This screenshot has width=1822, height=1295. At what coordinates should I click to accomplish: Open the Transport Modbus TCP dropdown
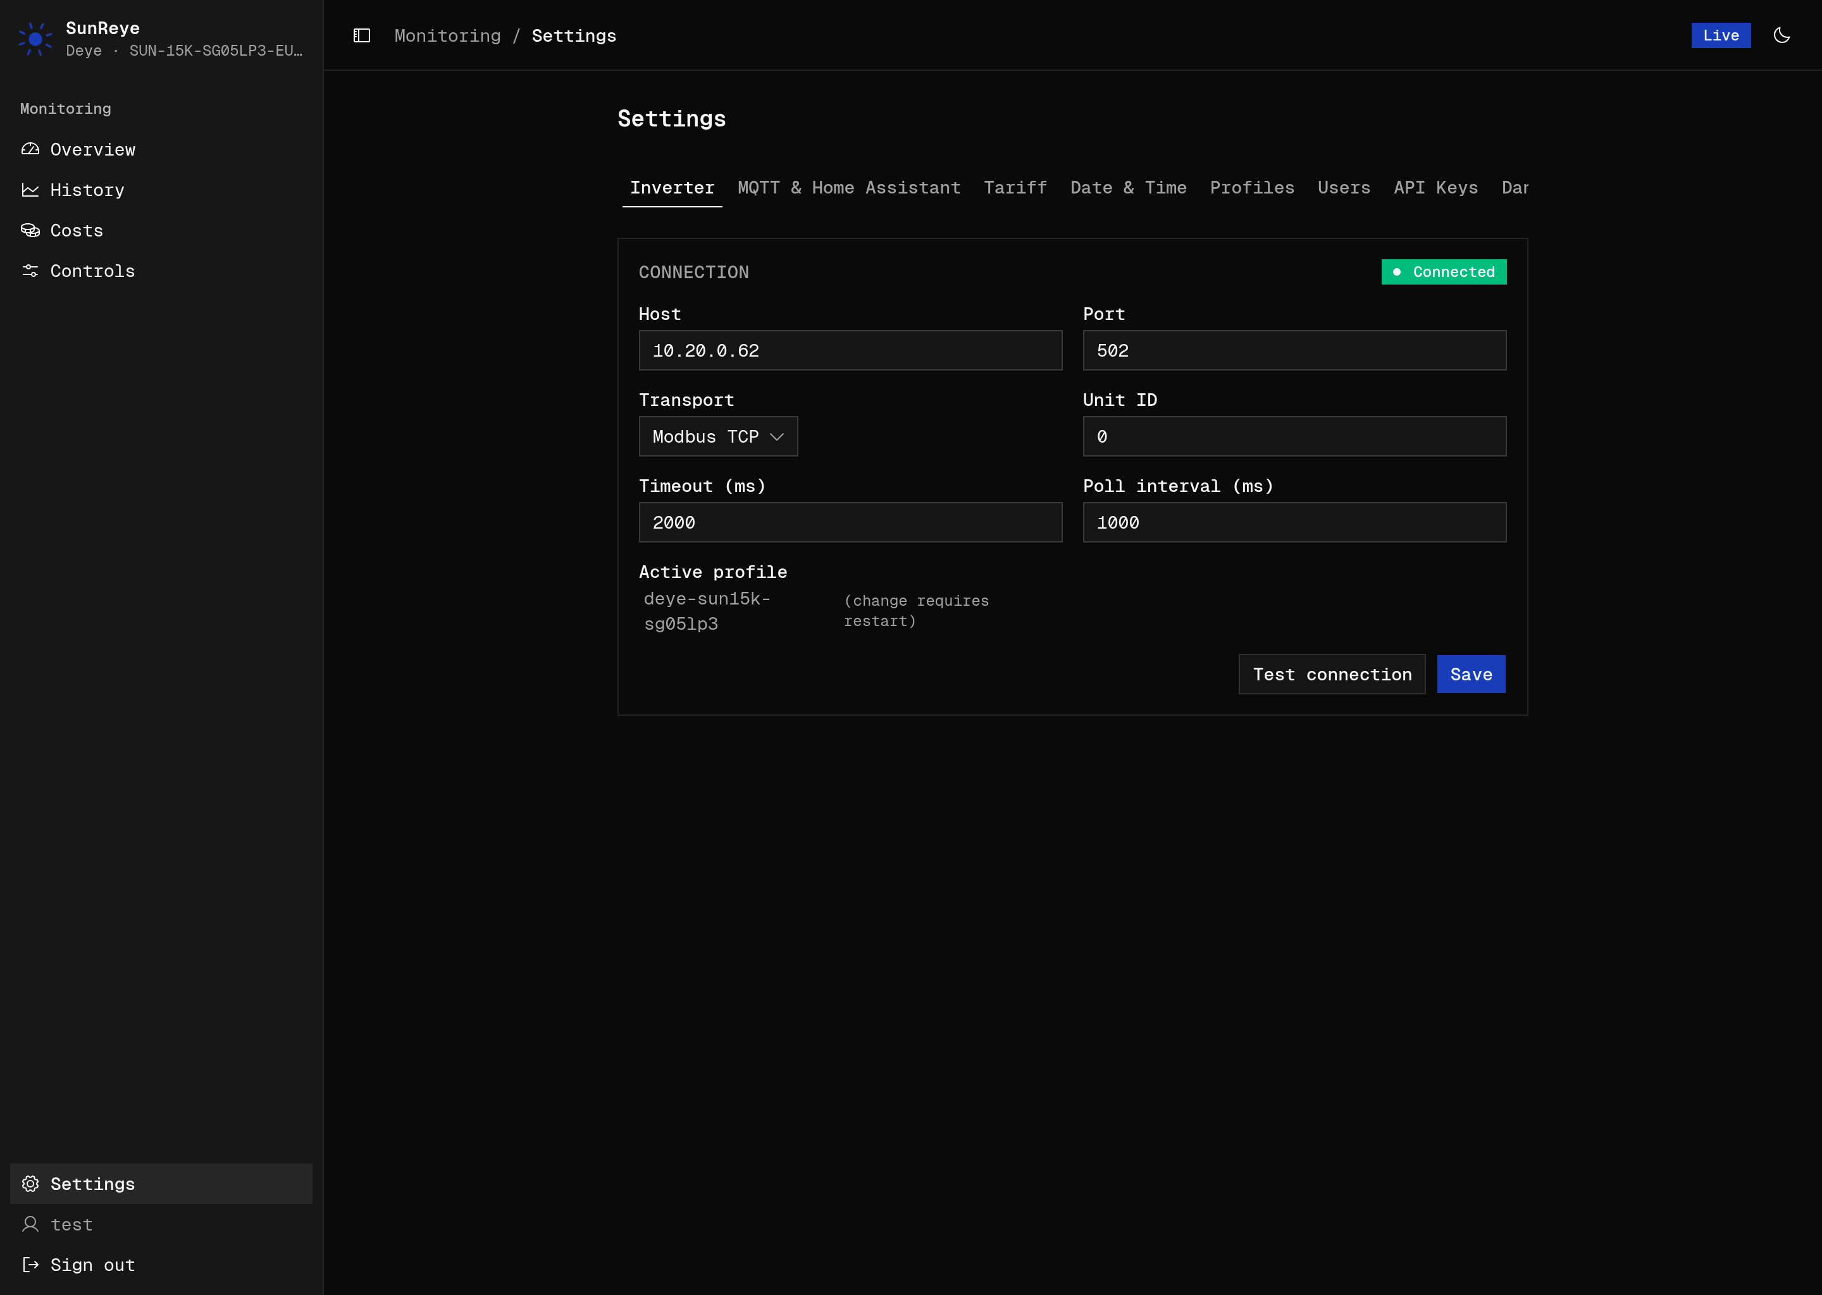point(718,436)
